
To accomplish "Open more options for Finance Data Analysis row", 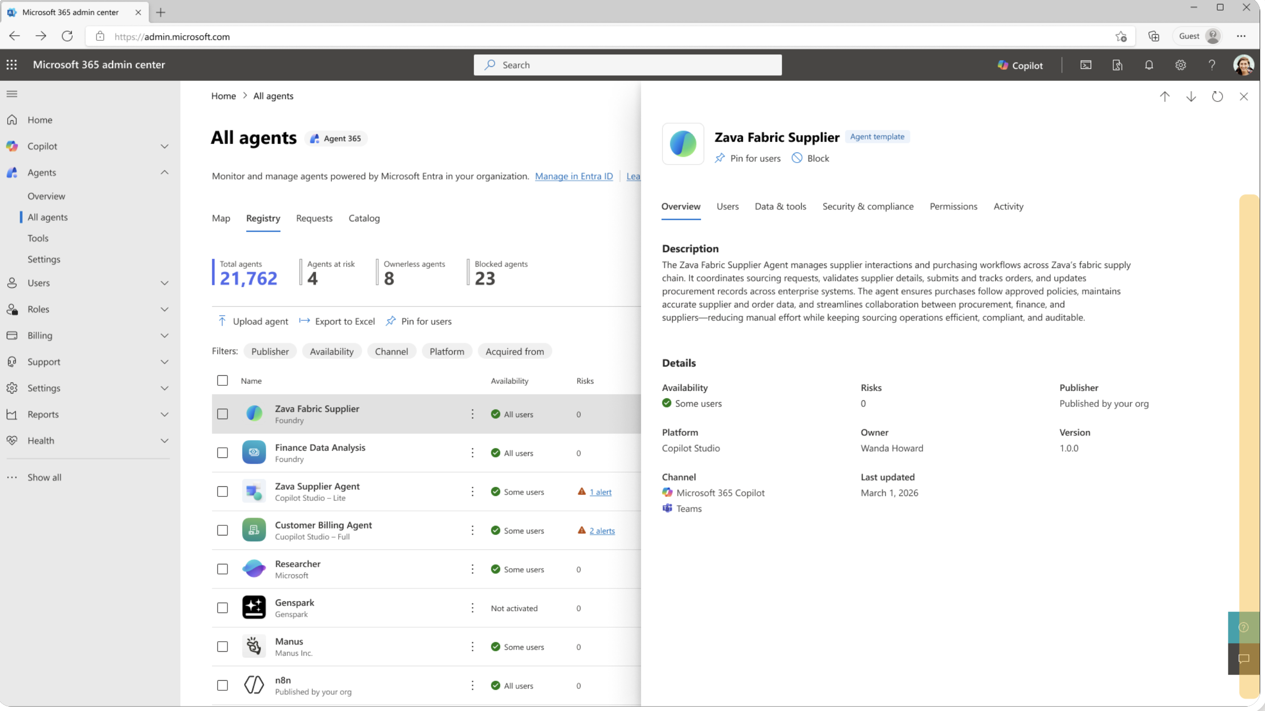I will 473,453.
